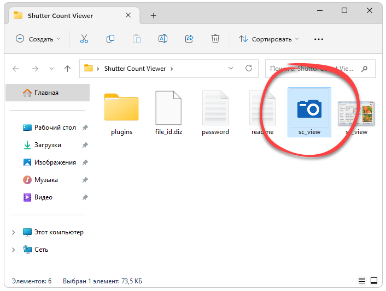Open Видео in the sidebar
Screen dimensions: 386x291
click(43, 197)
